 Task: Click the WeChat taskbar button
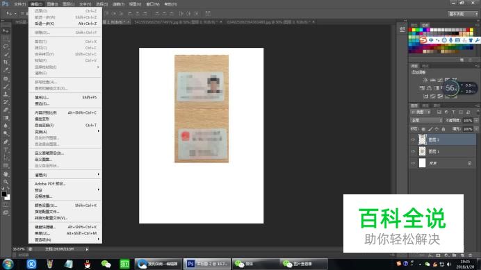click(254, 264)
